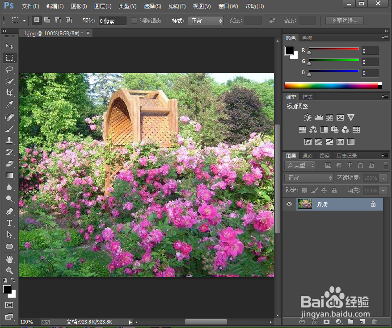Screen dimensions: 392x328
Task: Select the Horizontal Type tool
Action: 9,223
